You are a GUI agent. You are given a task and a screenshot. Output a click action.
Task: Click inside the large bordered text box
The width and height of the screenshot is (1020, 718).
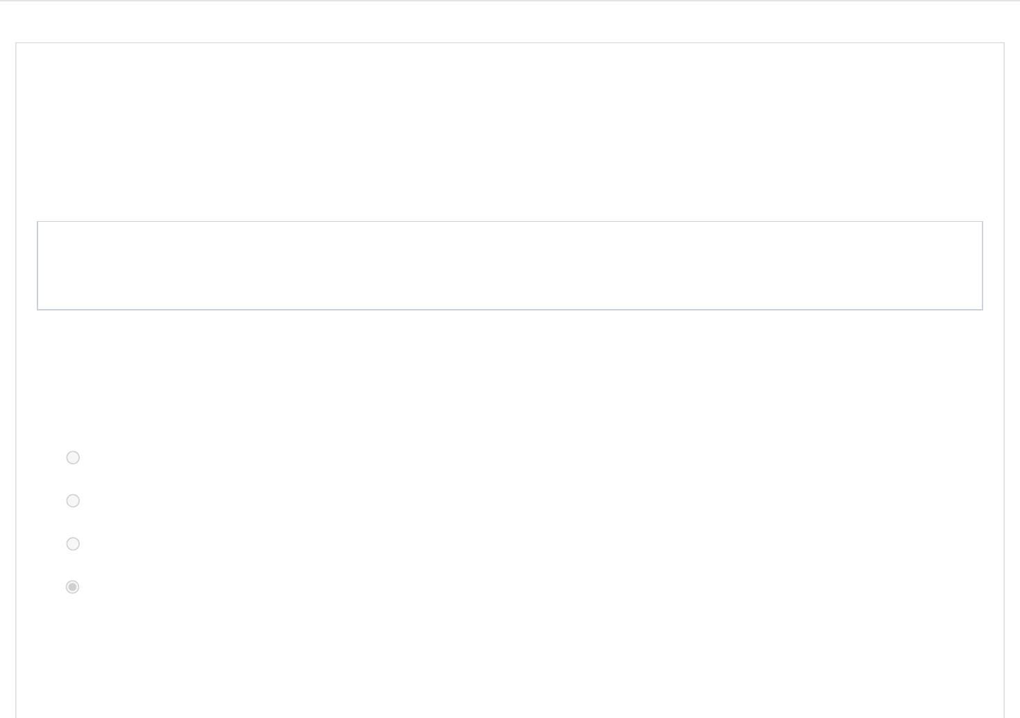(x=510, y=265)
